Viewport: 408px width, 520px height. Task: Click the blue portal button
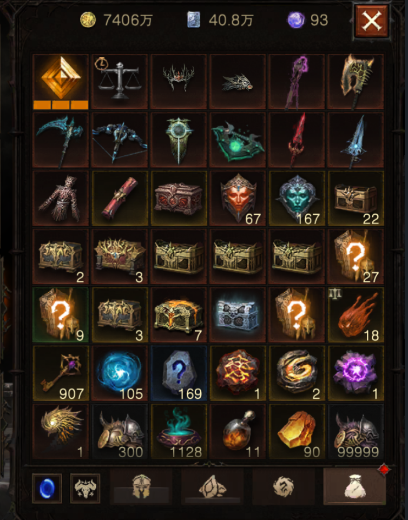[x=47, y=488]
